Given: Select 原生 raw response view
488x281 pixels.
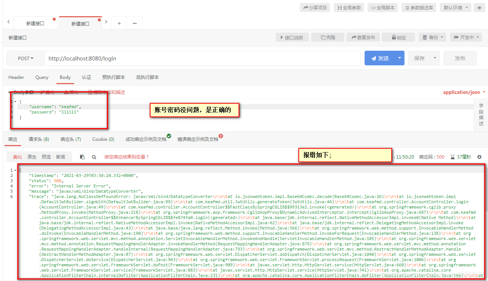Looking at the screenshot, I should pyautogui.click(x=32, y=157).
